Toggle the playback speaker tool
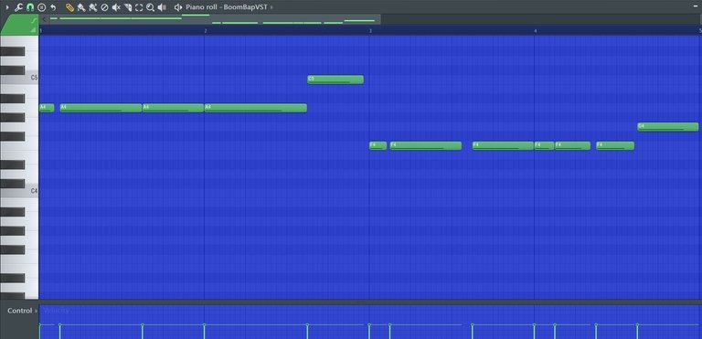The width and height of the screenshot is (702, 339). (x=162, y=7)
